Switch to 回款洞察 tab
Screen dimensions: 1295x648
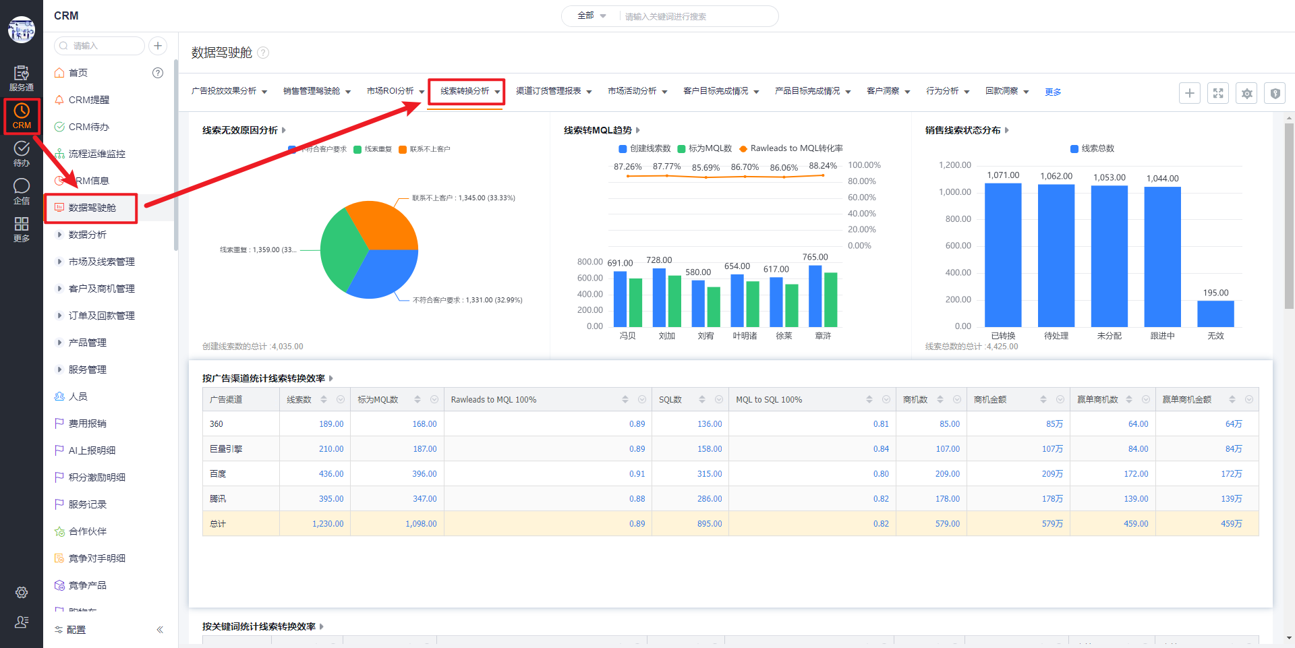pos(1002,91)
